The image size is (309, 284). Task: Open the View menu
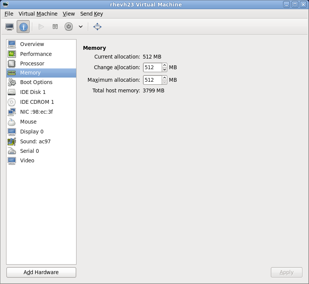click(x=68, y=14)
